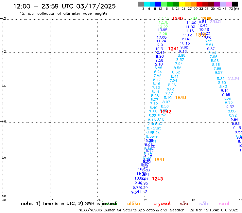
Task: Click the date range title text
Action: pos(64,6)
